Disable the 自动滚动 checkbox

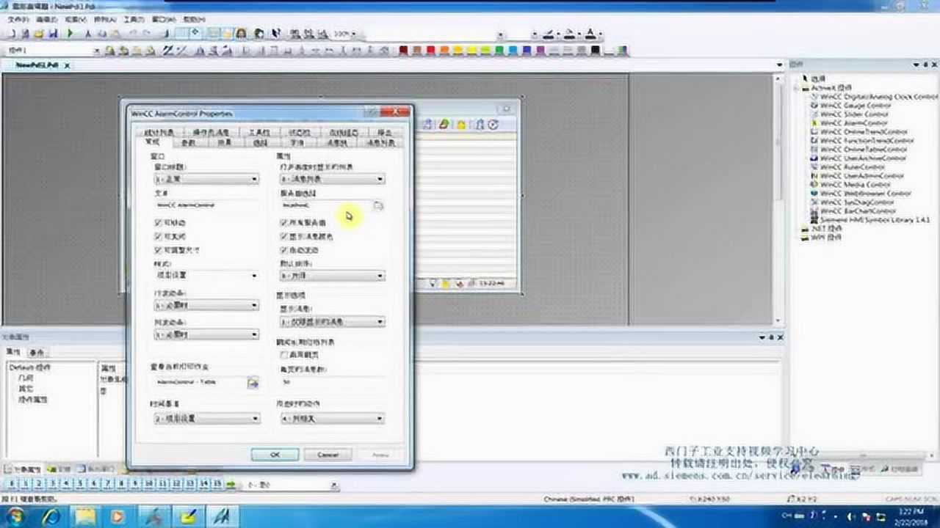283,249
